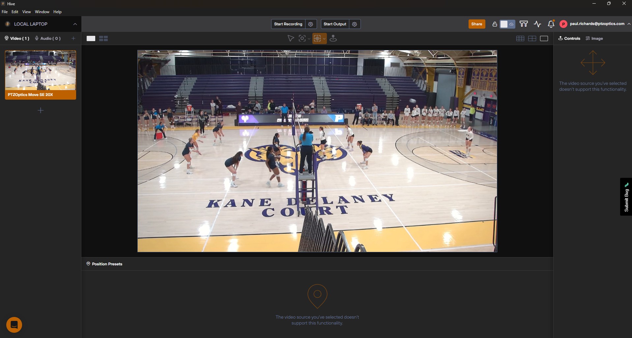Select the 2x2 grid layout view
The height and width of the screenshot is (338, 632).
[532, 38]
